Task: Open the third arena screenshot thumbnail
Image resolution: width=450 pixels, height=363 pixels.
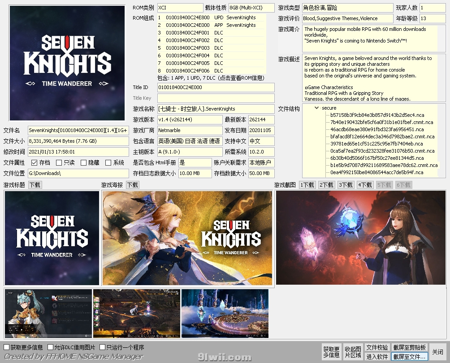Action: click(x=225, y=313)
